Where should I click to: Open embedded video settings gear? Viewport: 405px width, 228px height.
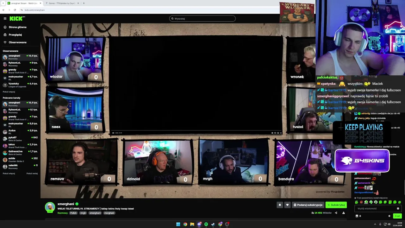[272, 133]
